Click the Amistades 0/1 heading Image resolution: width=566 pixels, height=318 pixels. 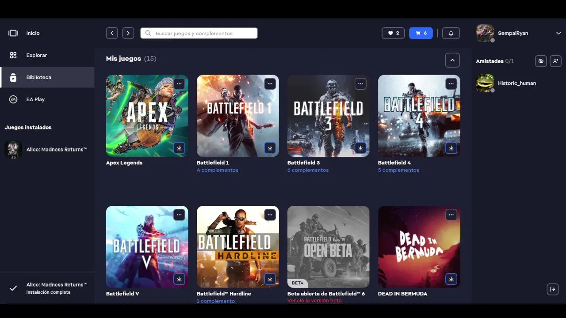495,61
